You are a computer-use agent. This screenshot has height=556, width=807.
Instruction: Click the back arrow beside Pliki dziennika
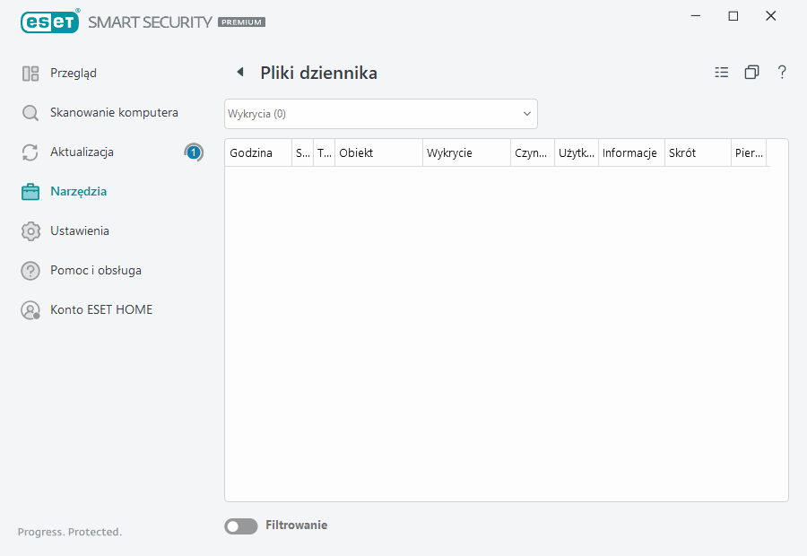240,72
